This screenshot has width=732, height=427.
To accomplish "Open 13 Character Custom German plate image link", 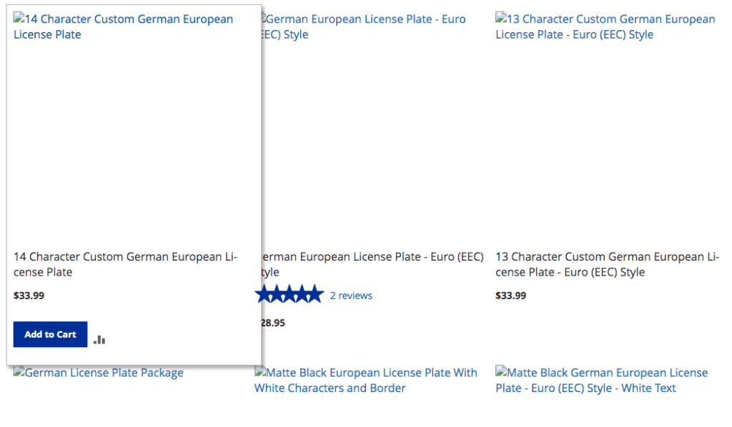I will pos(605,26).
